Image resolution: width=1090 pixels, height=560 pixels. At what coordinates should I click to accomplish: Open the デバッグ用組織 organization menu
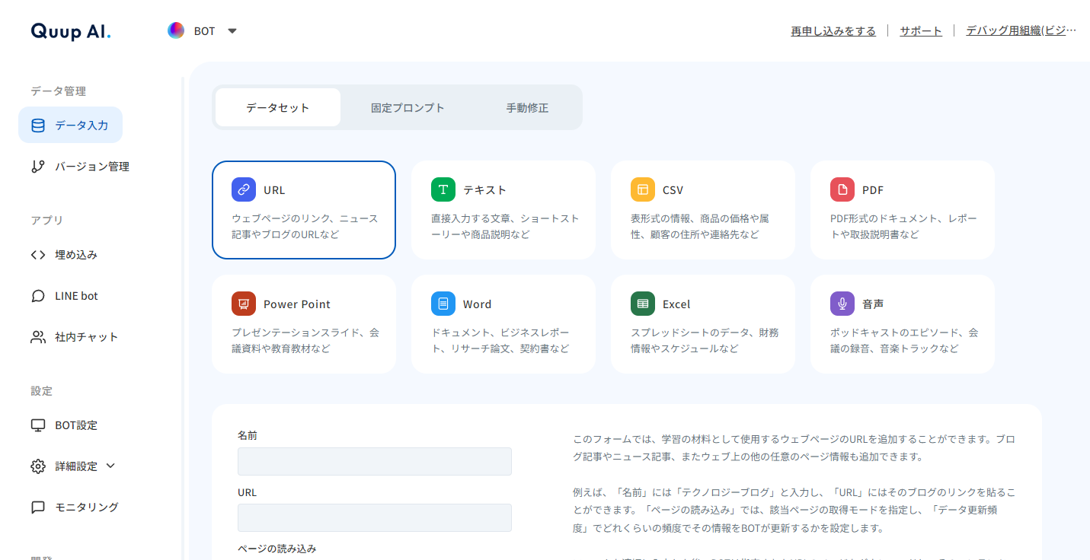1021,30
